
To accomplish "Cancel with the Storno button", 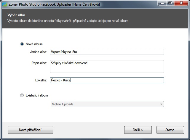I will tap(170, 130).
